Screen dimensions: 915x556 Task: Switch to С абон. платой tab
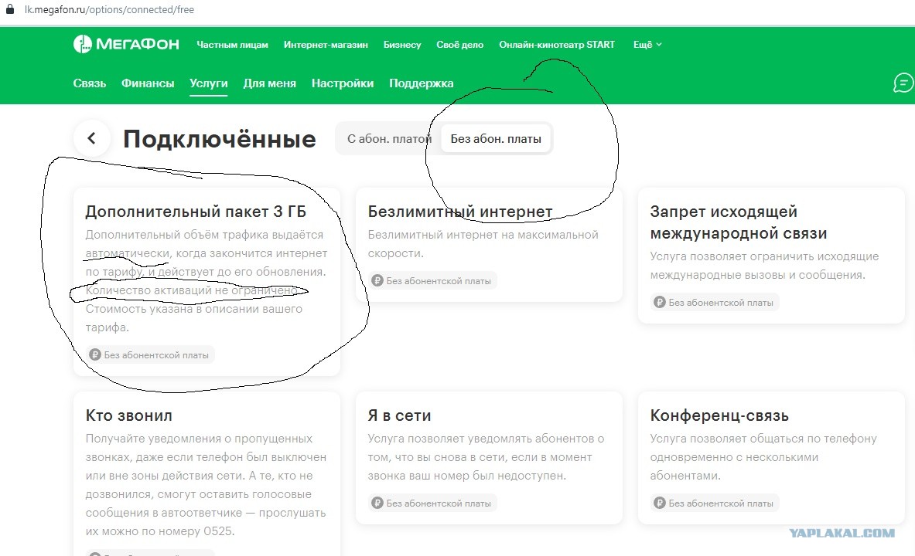point(388,139)
